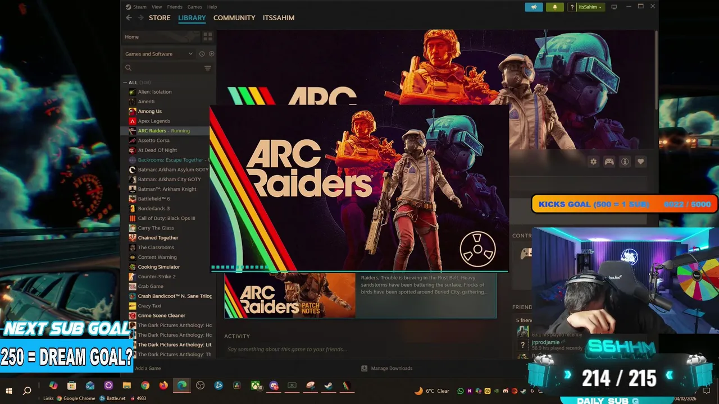Switch to the STORE tab

click(x=160, y=18)
